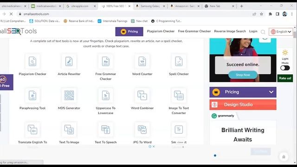This screenshot has height=167, width=297.
Task: Click the purple Pricing button in header
Action: click(129, 32)
